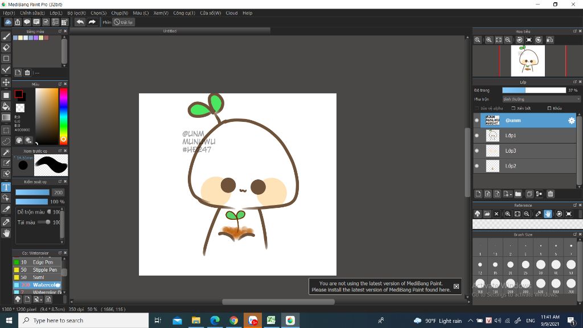Select the rectangular Selection tool
The height and width of the screenshot is (328, 583).
[x=6, y=130]
